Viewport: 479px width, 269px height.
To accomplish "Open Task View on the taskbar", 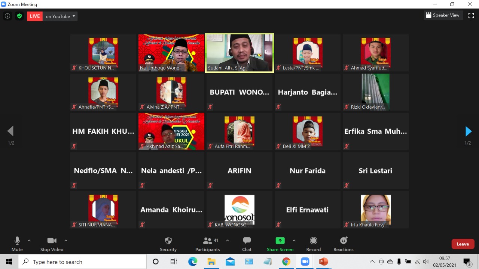I will 174,262.
